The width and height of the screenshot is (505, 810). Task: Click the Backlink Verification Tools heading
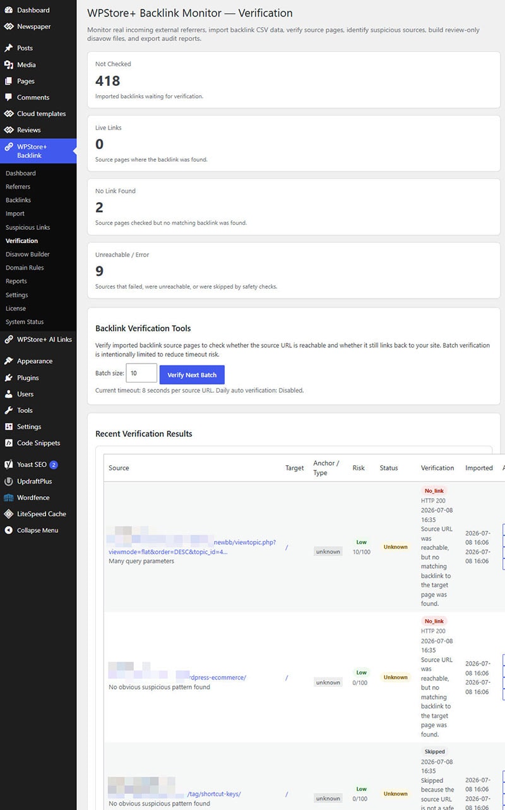pos(143,328)
